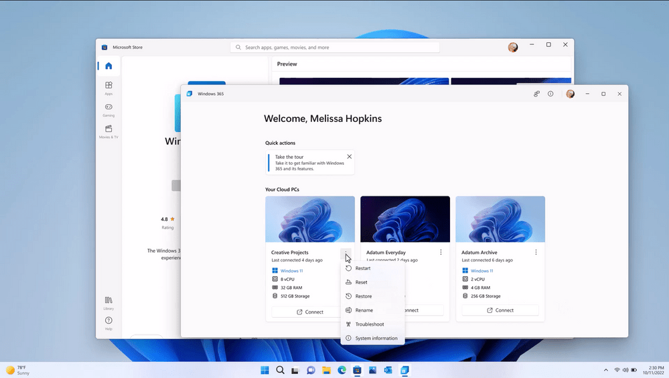
Task: Go to Gaming in Store sidebar
Action: click(x=108, y=109)
